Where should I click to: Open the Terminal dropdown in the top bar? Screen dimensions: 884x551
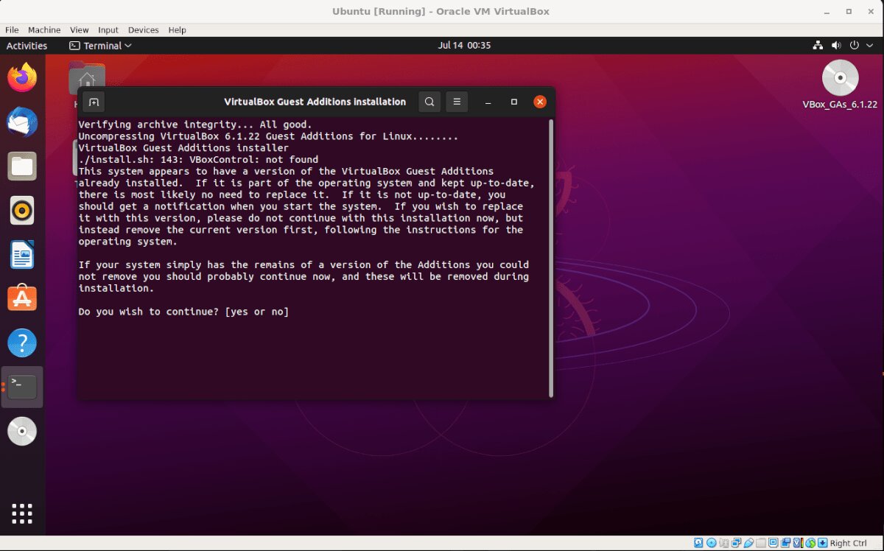(100, 45)
